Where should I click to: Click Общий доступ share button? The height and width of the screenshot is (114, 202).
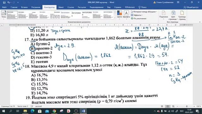coord(191,7)
